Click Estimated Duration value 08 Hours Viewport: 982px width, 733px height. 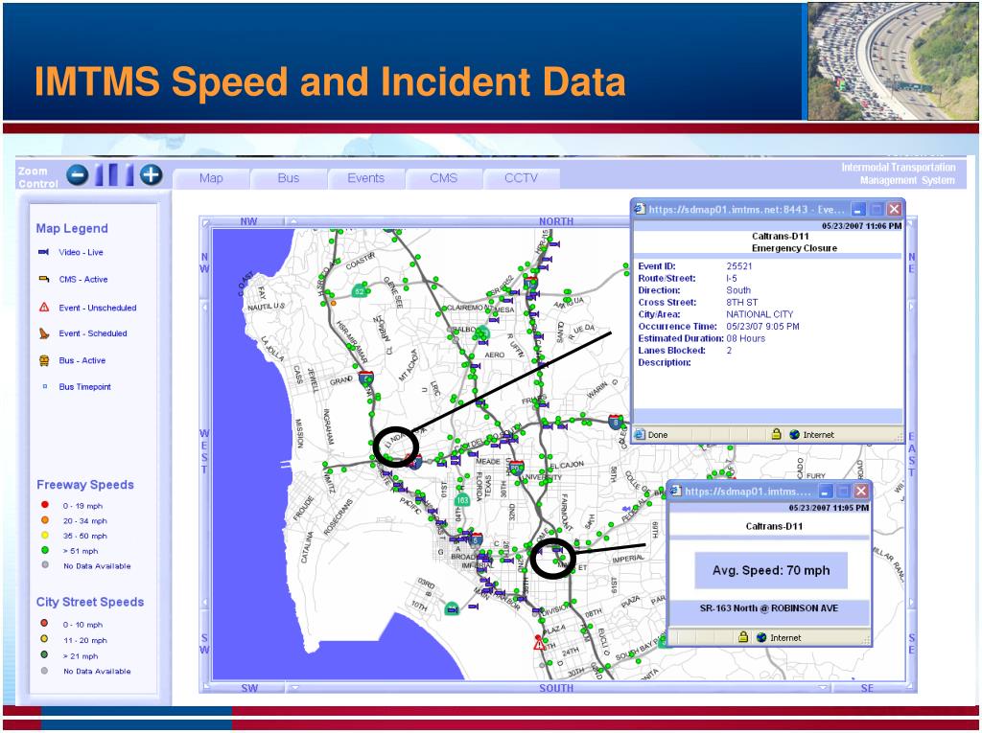(x=745, y=338)
